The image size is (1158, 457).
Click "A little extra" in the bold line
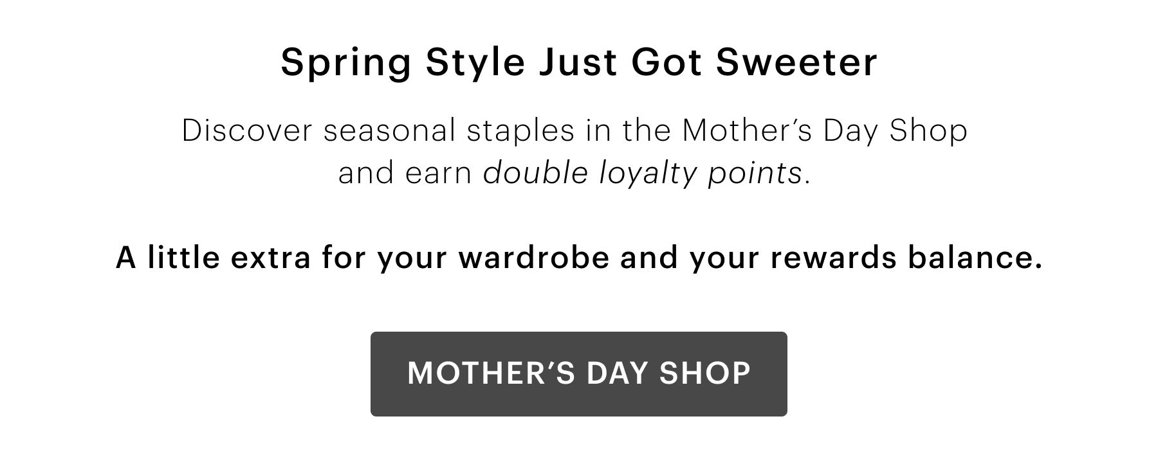[x=213, y=258]
